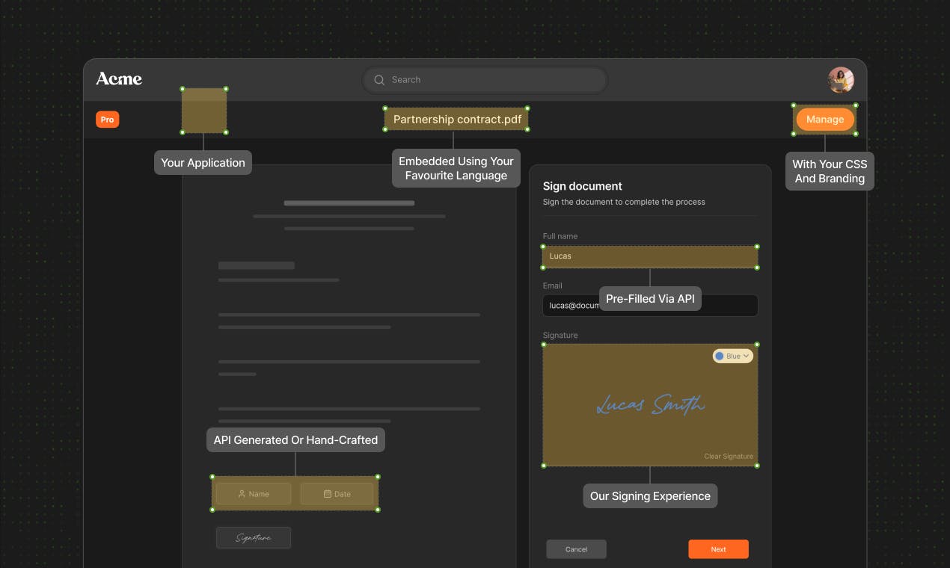Click the Manage button
Viewport: 950px width, 568px height.
point(825,120)
